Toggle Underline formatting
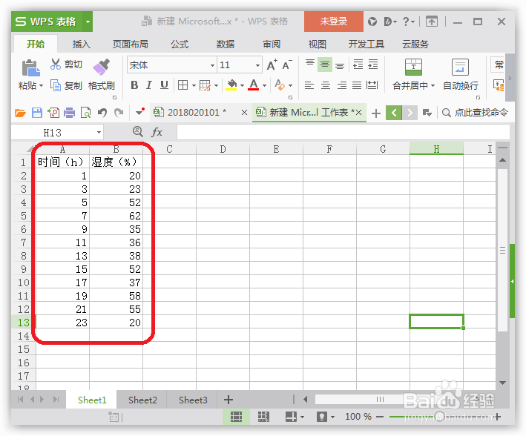The image size is (526, 436). pyautogui.click(x=164, y=85)
